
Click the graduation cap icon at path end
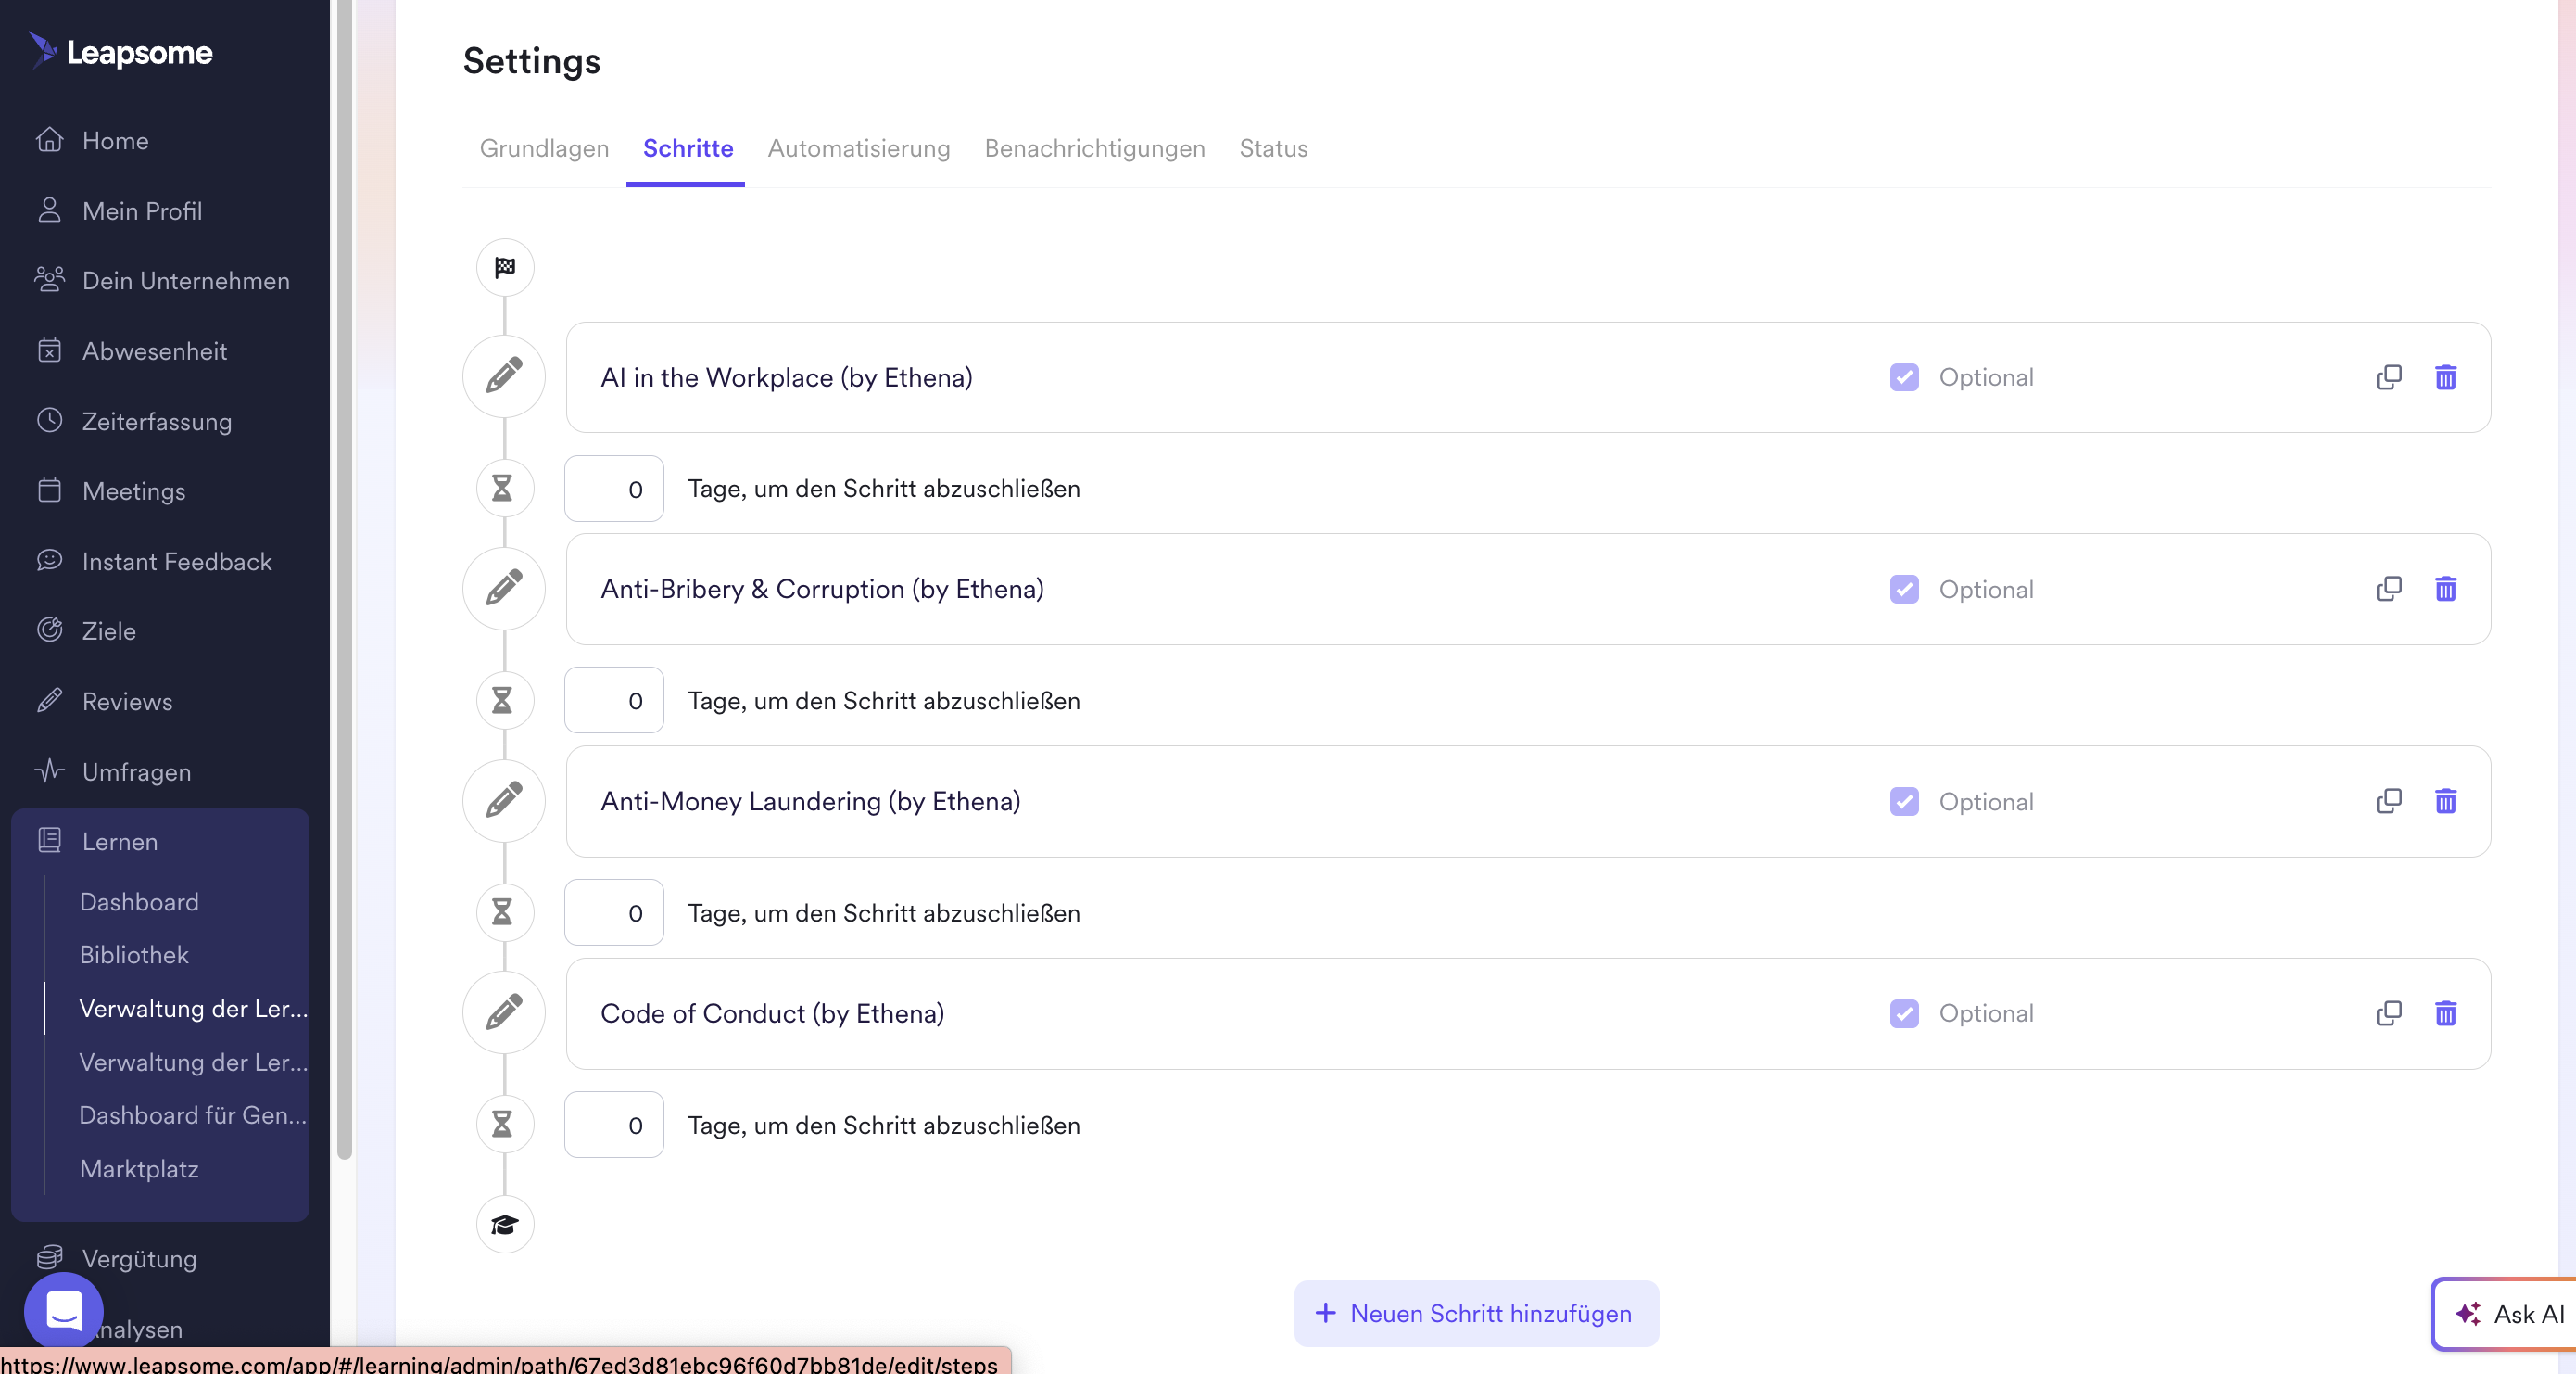(x=504, y=1224)
